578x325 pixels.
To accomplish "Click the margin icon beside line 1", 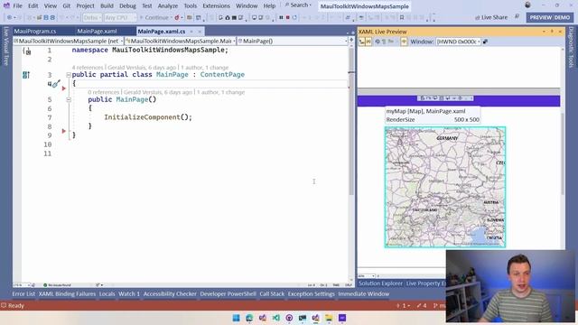I will coord(27,51).
